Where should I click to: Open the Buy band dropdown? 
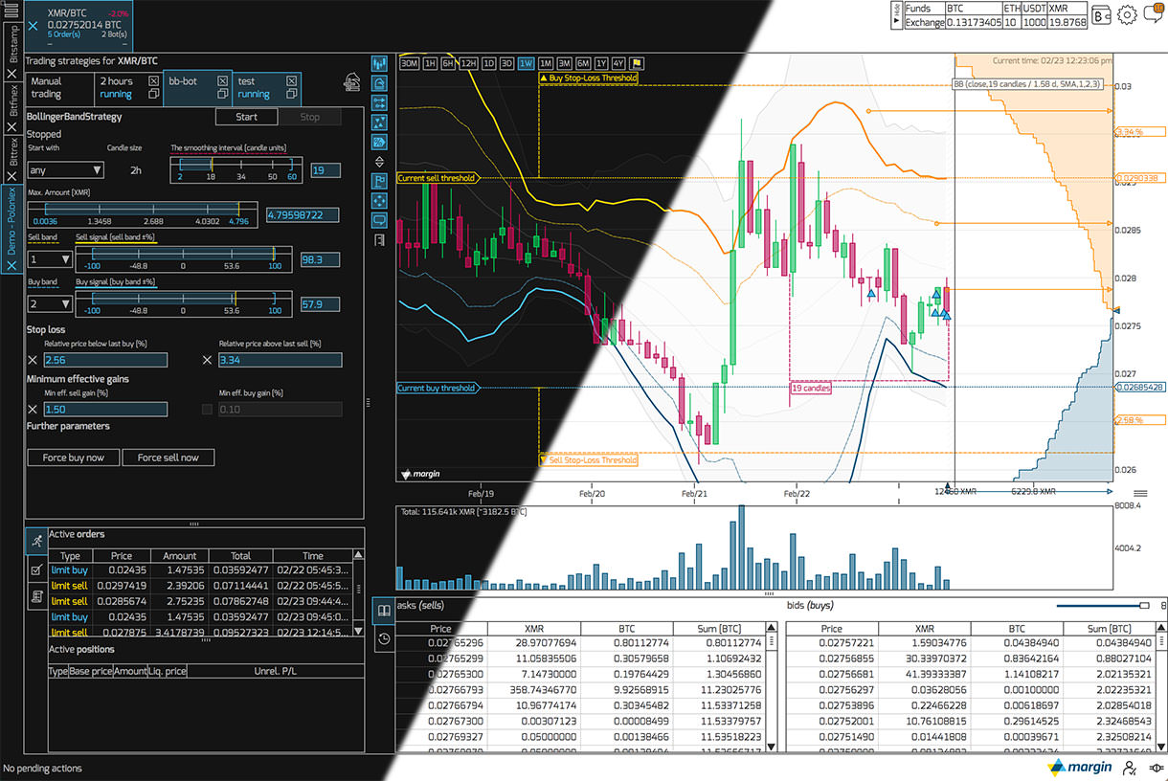tap(50, 304)
